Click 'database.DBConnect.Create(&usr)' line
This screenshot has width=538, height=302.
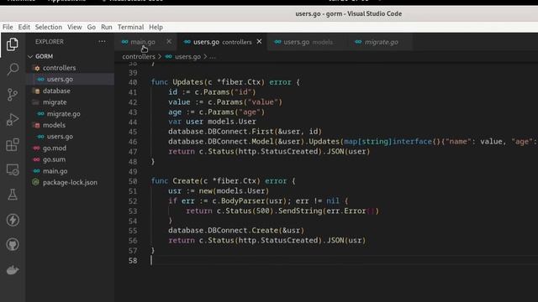236,231
